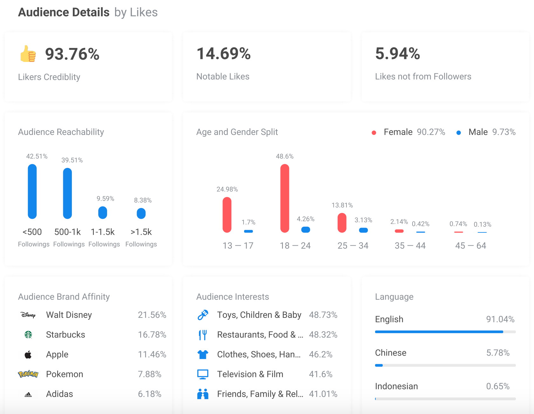Click the Audience Interests title

(x=233, y=297)
